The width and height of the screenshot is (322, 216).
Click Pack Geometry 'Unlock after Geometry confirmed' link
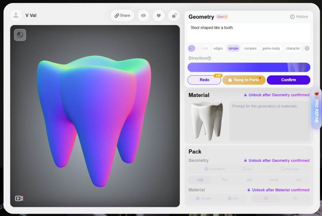(277, 161)
